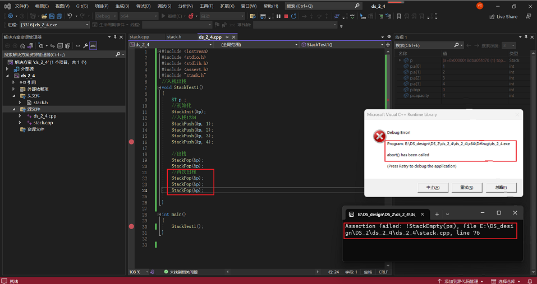Screen dimensions: 537x284
Task: Click the Restart debugging icon
Action: coord(294,16)
